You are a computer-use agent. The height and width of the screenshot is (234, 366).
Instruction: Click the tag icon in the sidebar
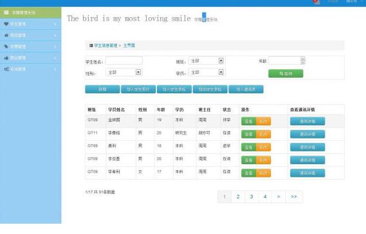pos(6,46)
